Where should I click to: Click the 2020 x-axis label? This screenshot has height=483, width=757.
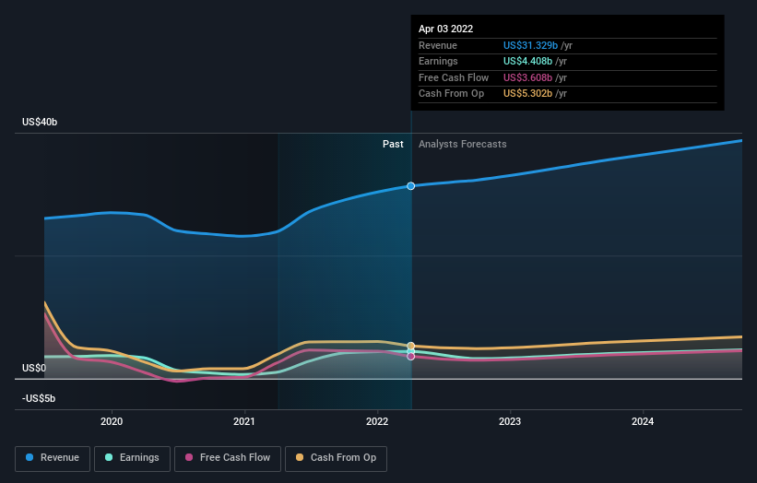(x=112, y=421)
